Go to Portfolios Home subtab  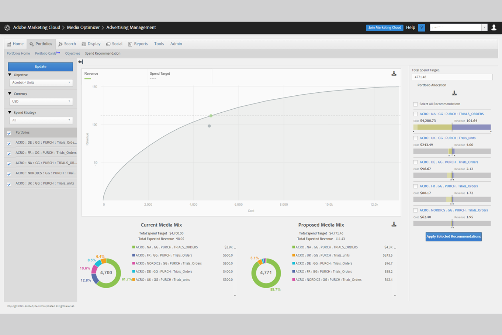pos(18,54)
